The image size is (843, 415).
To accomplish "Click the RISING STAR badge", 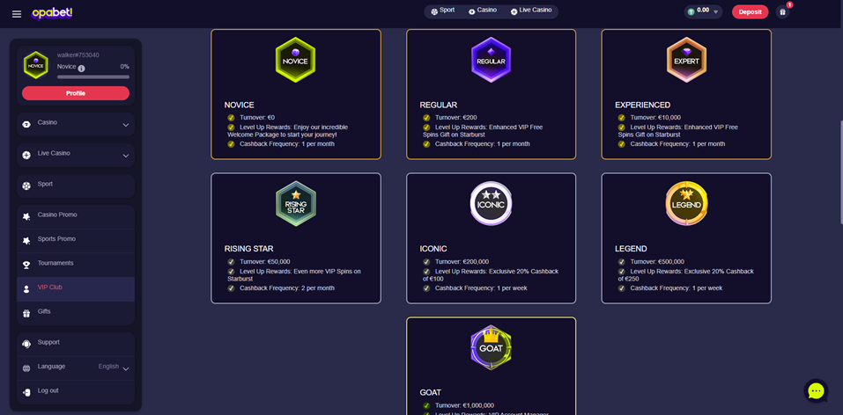I will (x=296, y=203).
